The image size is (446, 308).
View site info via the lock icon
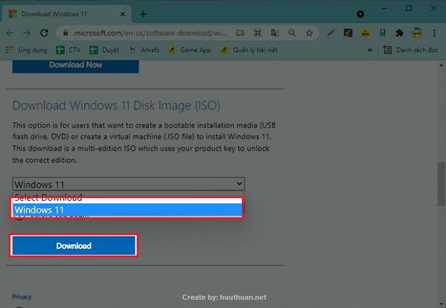(66, 33)
